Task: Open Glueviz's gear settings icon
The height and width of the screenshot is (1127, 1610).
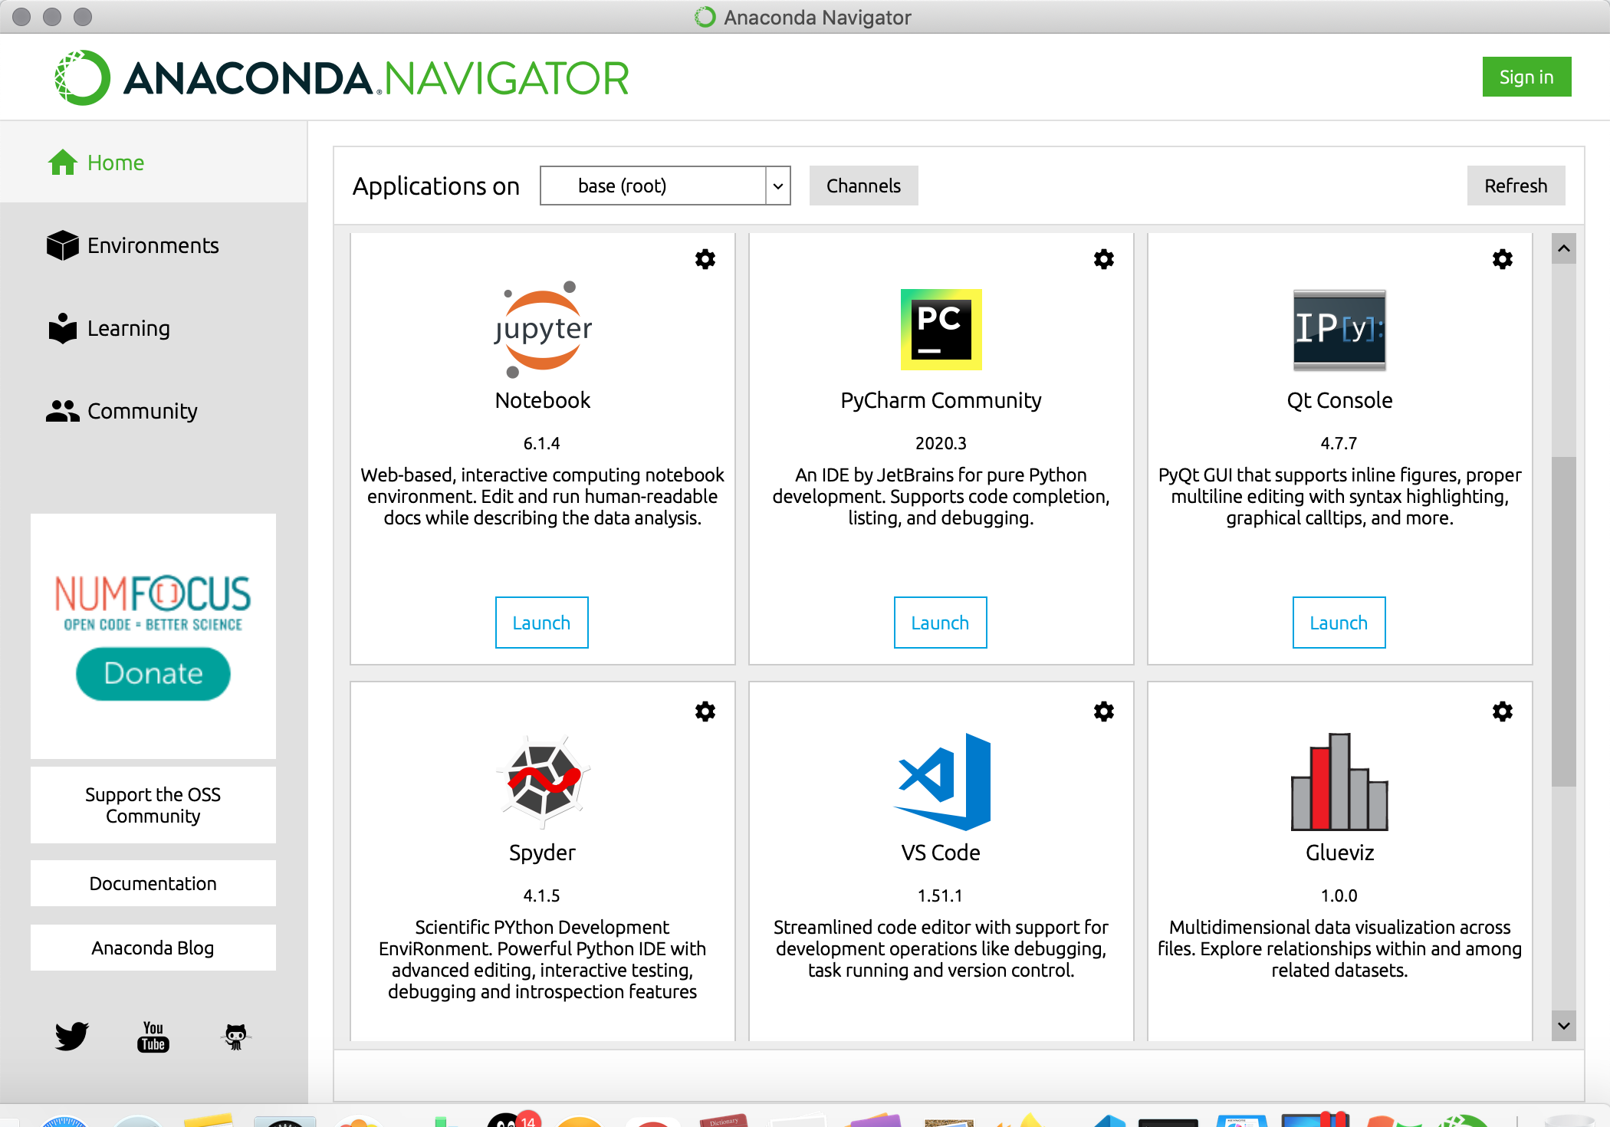Action: pyautogui.click(x=1502, y=711)
